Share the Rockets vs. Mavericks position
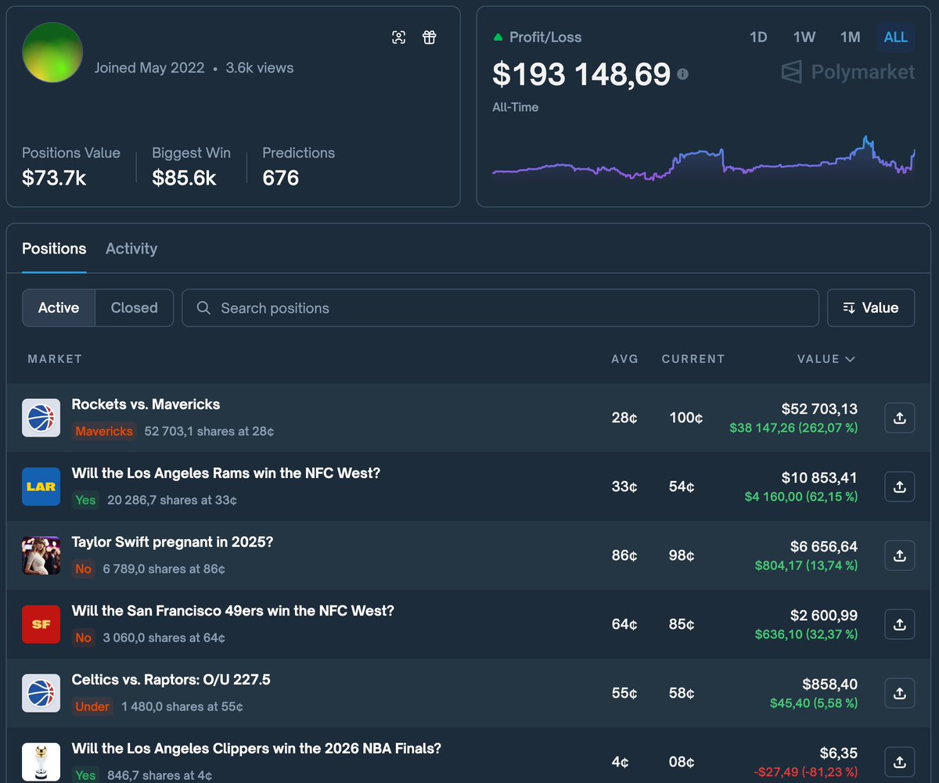 (900, 418)
